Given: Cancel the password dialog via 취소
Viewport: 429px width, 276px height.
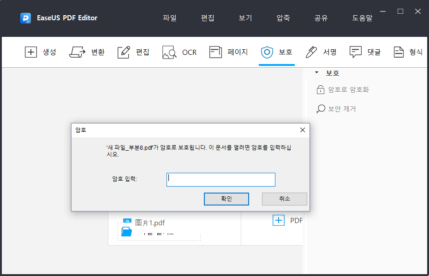Looking at the screenshot, I should point(284,199).
